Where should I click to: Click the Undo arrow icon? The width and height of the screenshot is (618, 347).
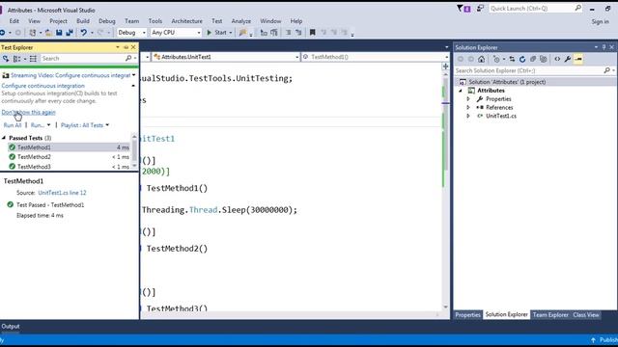pyautogui.click(x=84, y=33)
